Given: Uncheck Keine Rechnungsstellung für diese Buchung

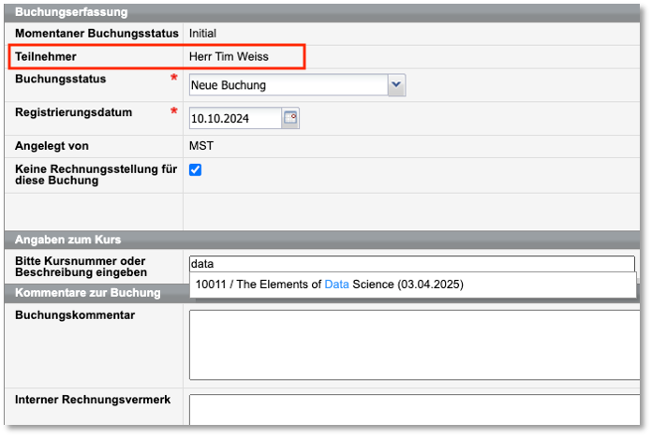Looking at the screenshot, I should 195,169.
